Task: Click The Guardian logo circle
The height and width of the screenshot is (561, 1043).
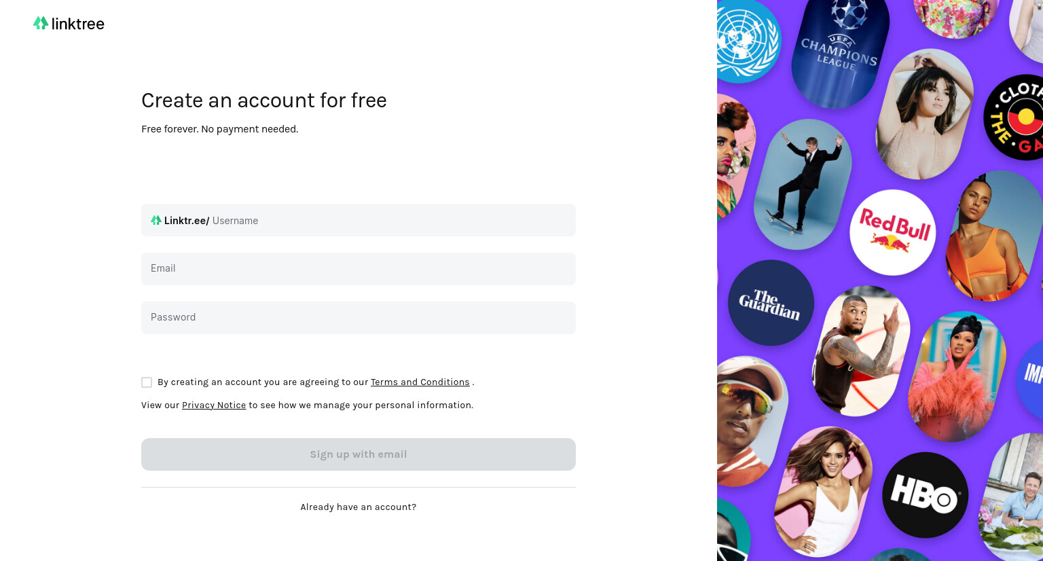Action: pos(771,303)
